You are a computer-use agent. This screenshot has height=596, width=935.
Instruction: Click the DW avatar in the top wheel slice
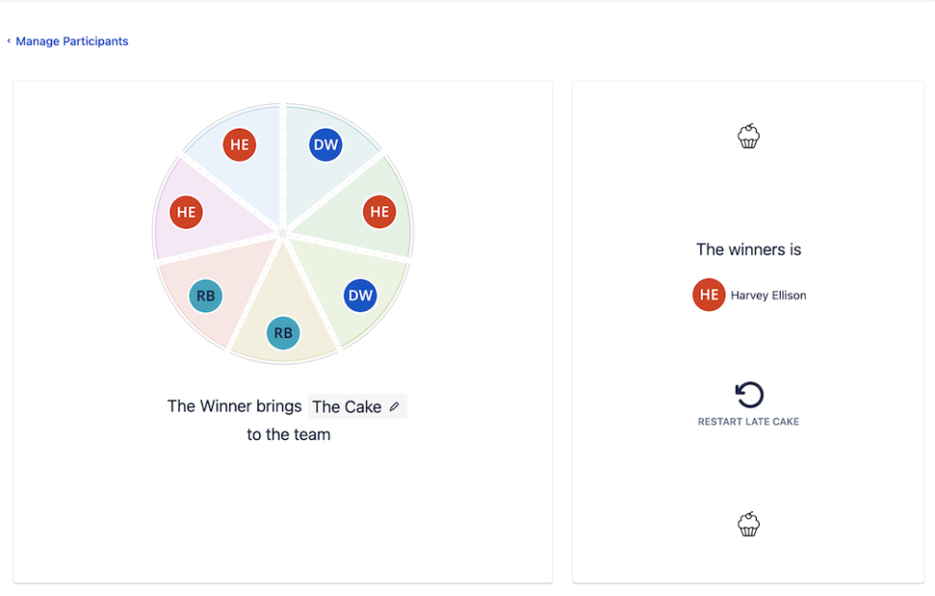coord(326,144)
